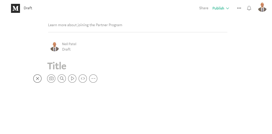This screenshot has width=272, height=134.
Task: Add an embed with the angle-brackets icon
Action: point(83,79)
